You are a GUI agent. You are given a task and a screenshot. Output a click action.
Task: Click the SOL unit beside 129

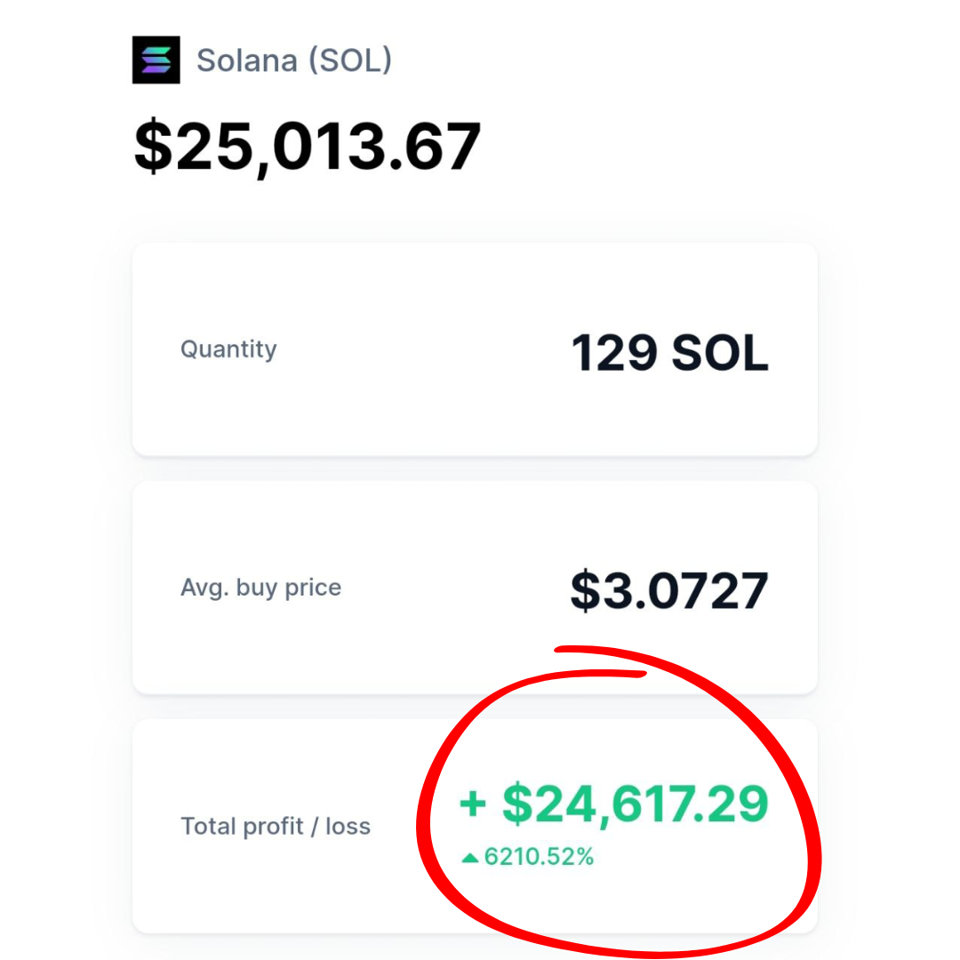coord(719,353)
